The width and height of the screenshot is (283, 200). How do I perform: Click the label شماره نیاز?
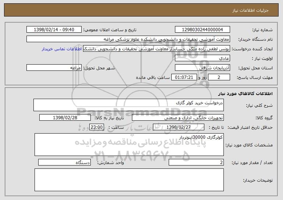(262, 30)
